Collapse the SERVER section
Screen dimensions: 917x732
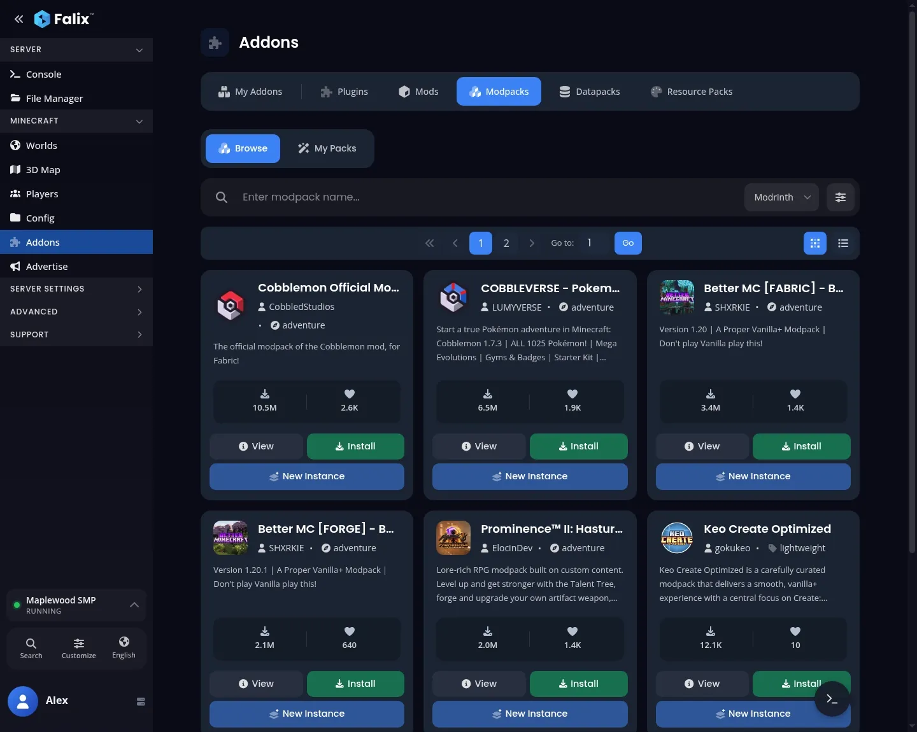point(76,50)
